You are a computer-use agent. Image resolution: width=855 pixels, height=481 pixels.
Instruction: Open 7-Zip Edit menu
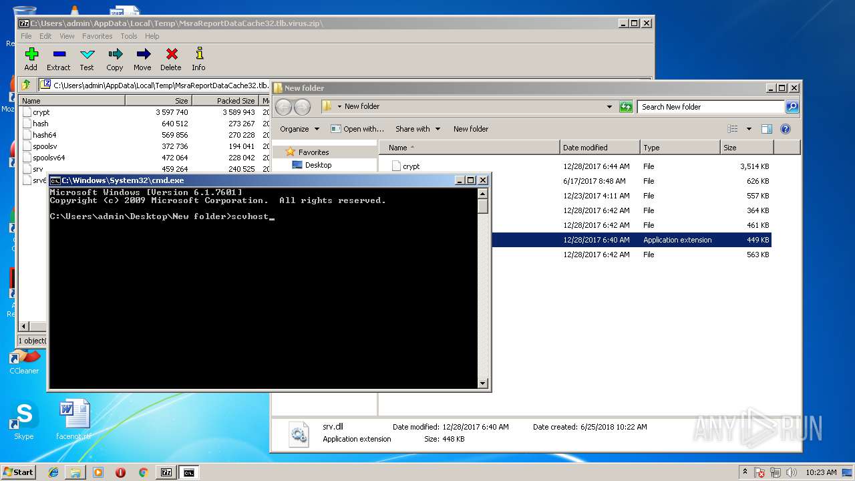pos(45,36)
